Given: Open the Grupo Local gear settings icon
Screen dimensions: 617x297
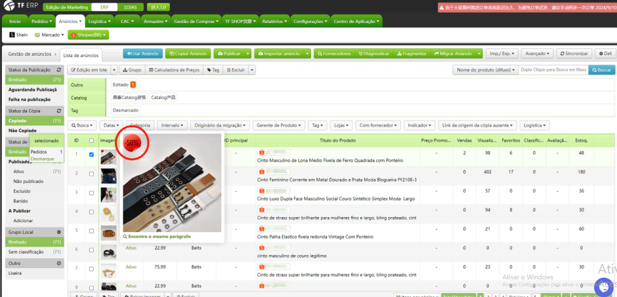Looking at the screenshot, I should click(x=60, y=232).
